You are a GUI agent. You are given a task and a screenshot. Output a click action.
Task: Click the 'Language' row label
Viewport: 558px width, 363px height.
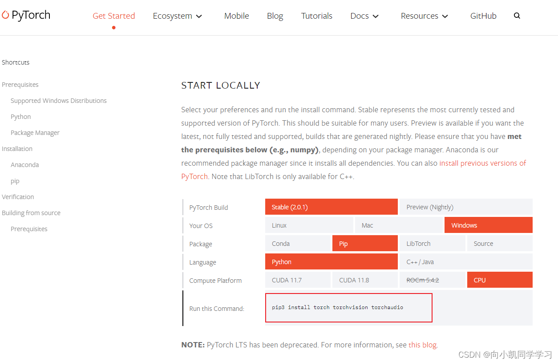pyautogui.click(x=202, y=262)
